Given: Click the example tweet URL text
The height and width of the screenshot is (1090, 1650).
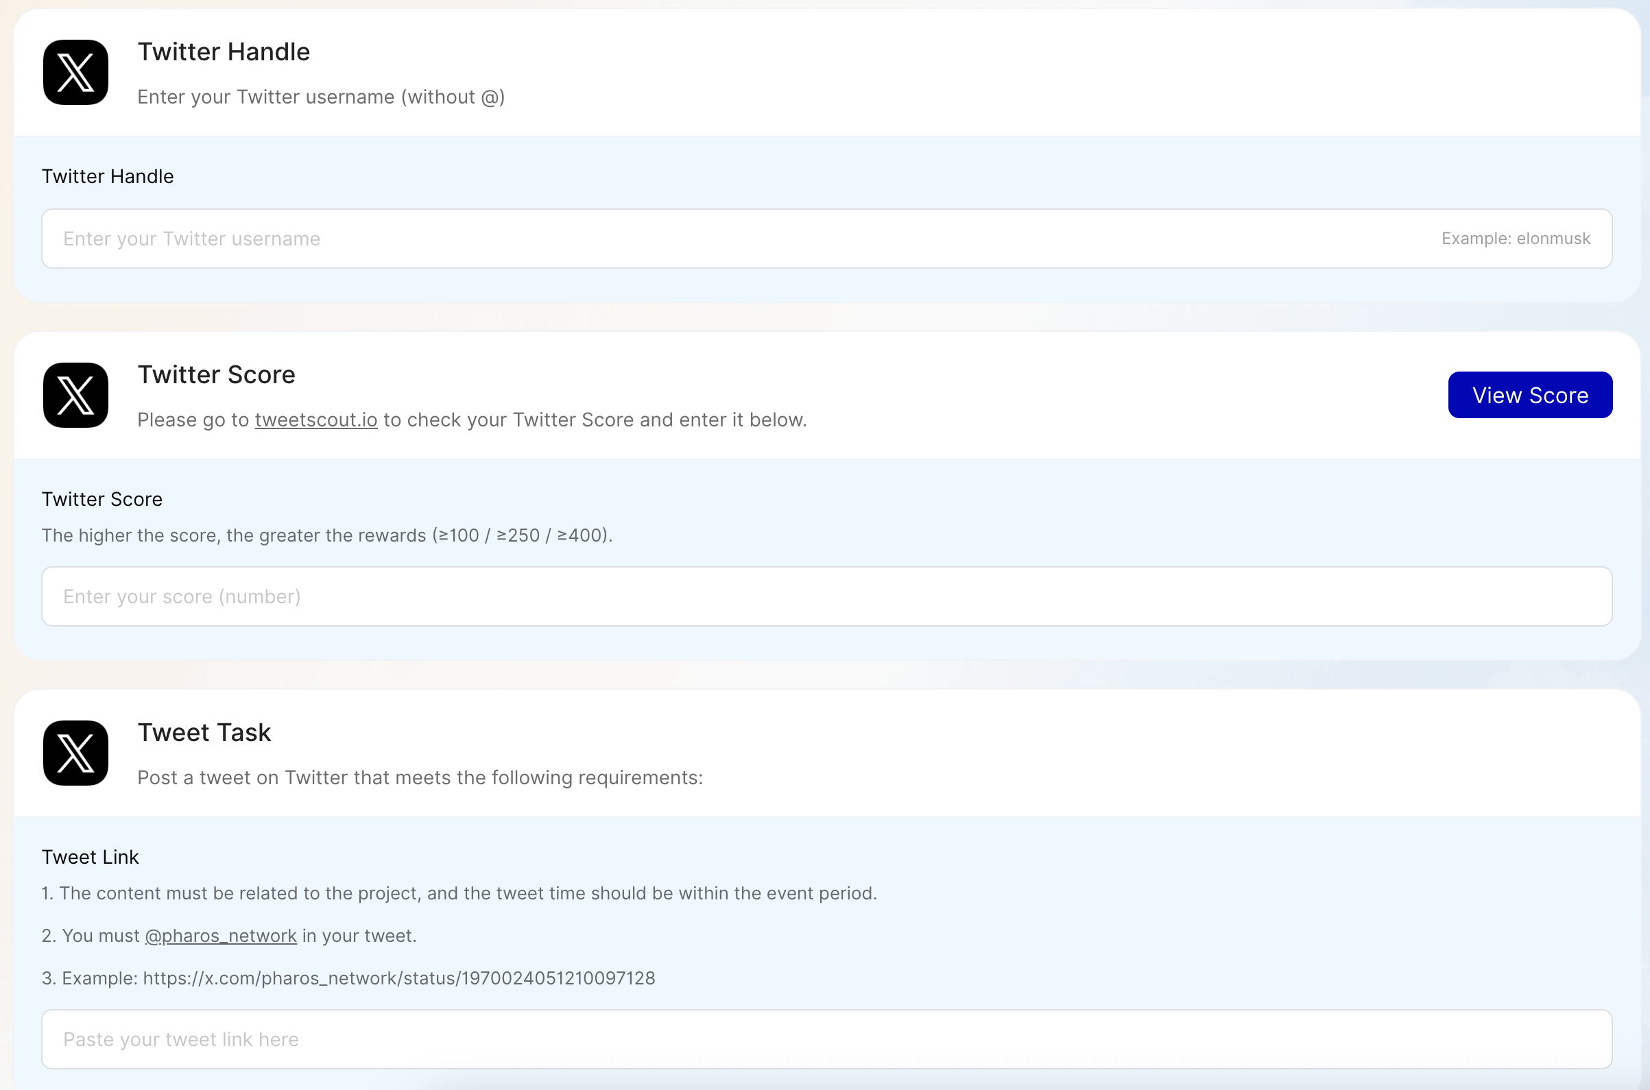Looking at the screenshot, I should click(398, 978).
